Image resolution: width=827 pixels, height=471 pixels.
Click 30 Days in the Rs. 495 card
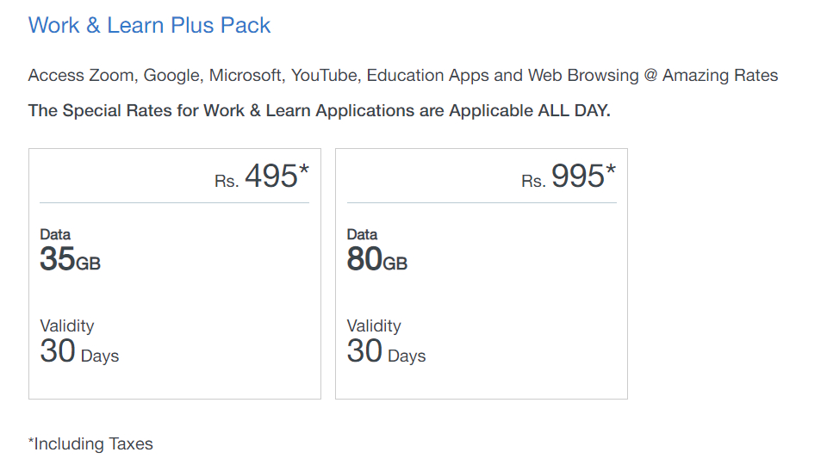79,352
